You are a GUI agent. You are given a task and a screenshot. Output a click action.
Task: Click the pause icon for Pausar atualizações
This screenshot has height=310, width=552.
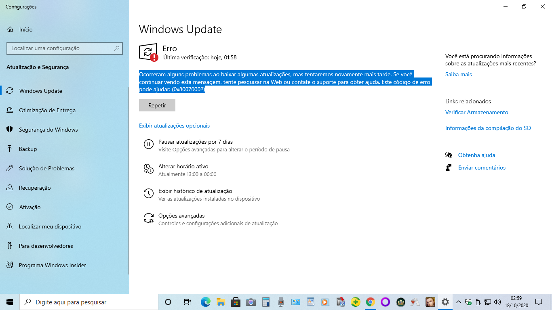point(149,144)
